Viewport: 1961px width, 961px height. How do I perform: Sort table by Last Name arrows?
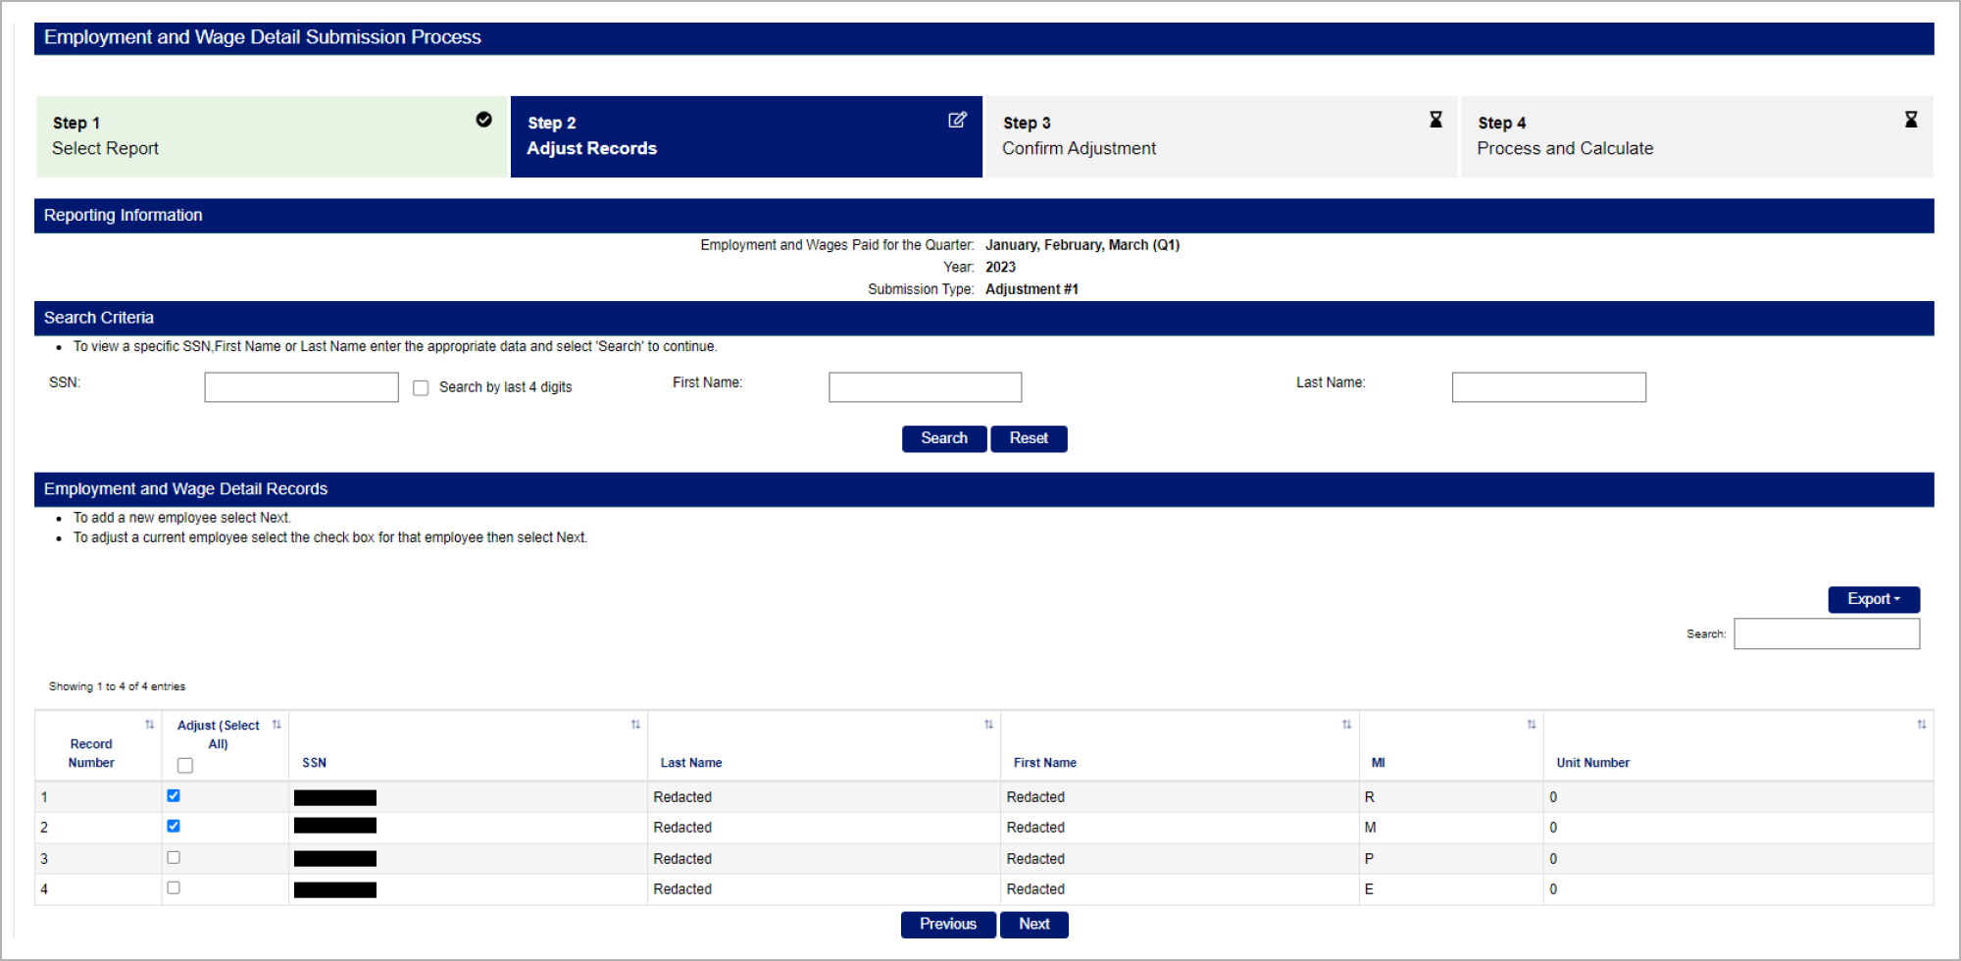[x=988, y=725]
